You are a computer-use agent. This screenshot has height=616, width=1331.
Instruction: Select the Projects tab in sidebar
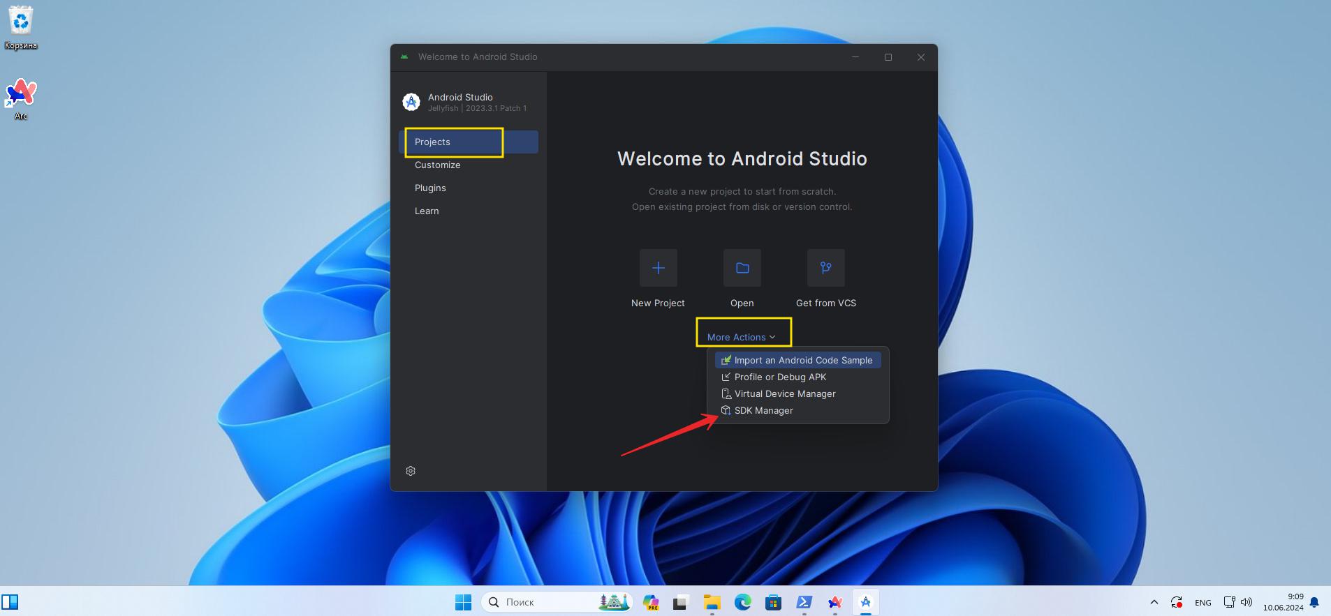coord(469,142)
